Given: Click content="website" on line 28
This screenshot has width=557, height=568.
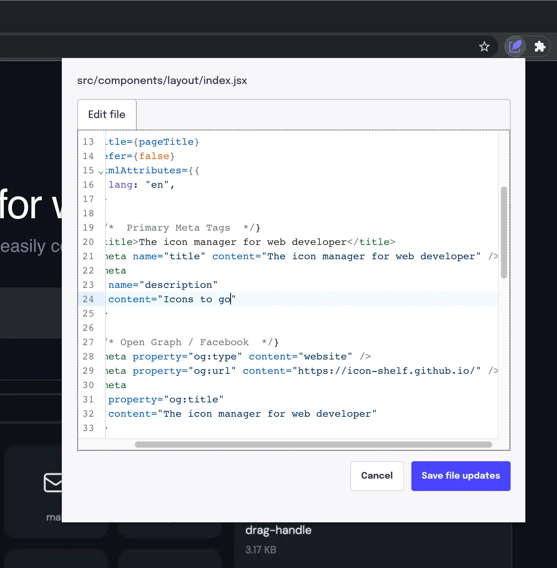Looking at the screenshot, I should click(x=301, y=357).
